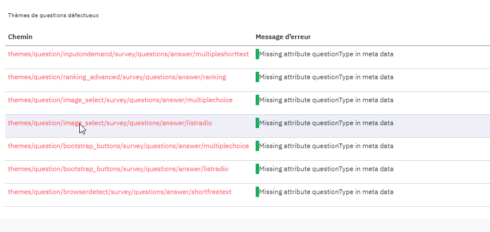The height and width of the screenshot is (232, 490).
Task: Click the Thèmes de questions défectueux heading
Action: coord(53,16)
